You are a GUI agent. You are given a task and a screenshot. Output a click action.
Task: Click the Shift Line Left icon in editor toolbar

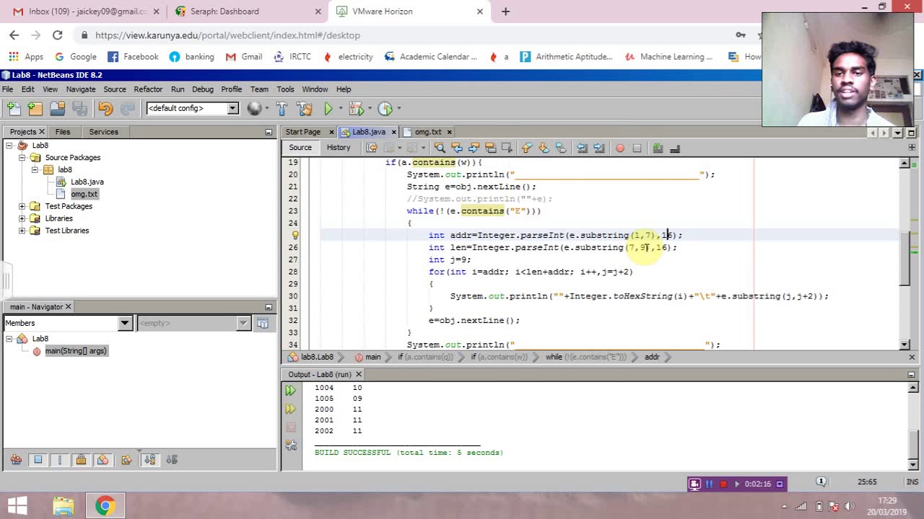click(x=582, y=148)
